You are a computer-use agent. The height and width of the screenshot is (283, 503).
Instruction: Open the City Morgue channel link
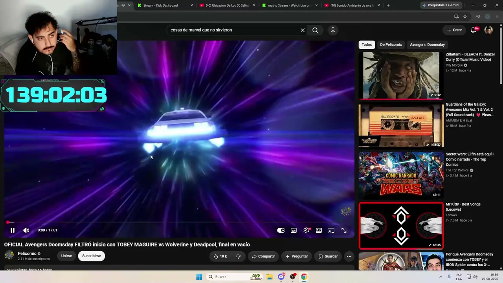point(454,65)
